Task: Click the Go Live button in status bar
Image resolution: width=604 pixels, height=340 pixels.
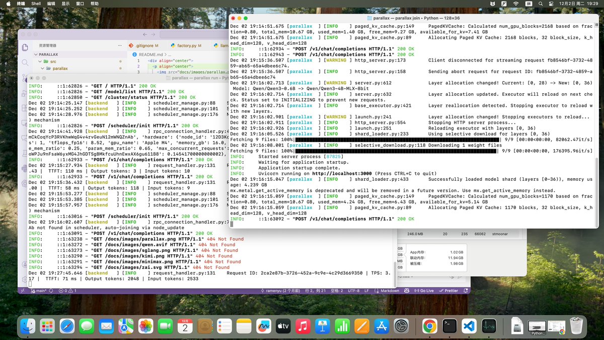Action: pyautogui.click(x=423, y=291)
